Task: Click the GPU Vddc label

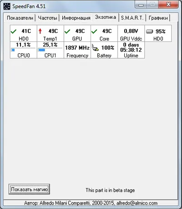Action: [131, 39]
